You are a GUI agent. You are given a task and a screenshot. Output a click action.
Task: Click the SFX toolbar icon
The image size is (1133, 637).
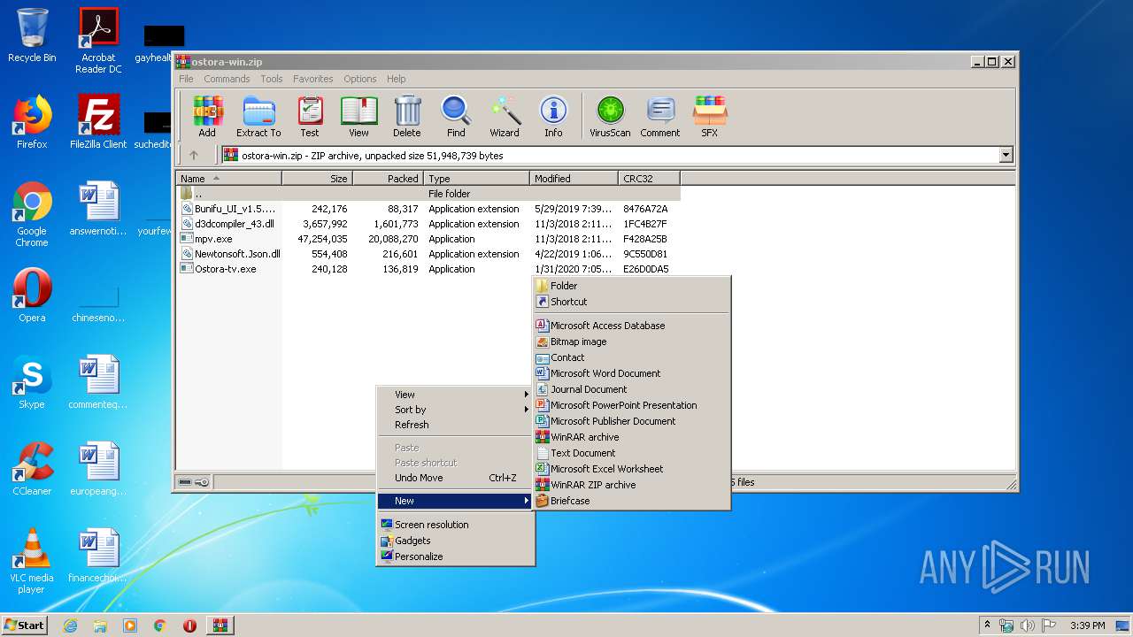710,117
